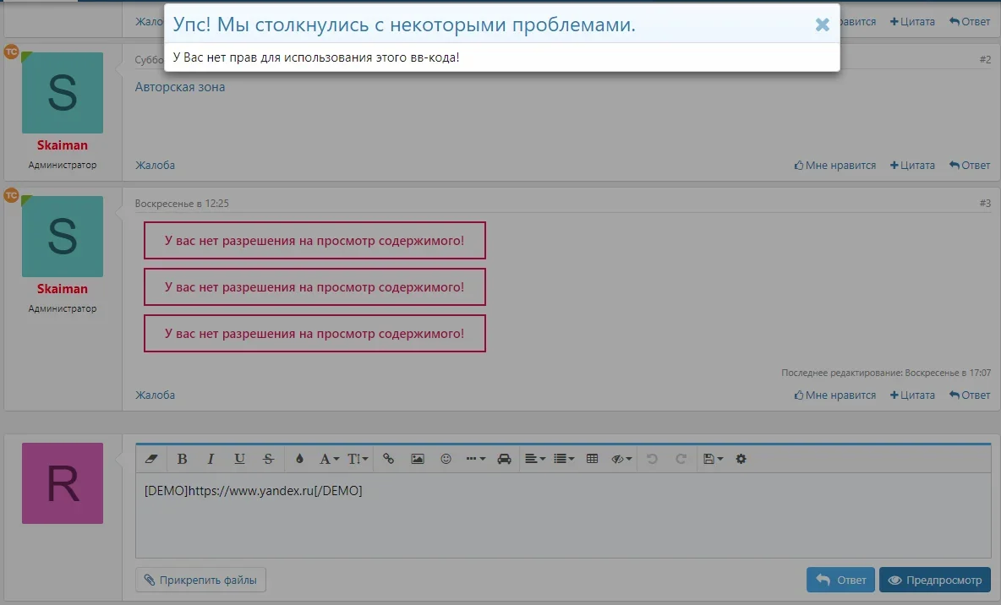Close the error popup with X
1001x605 pixels.
click(x=822, y=25)
